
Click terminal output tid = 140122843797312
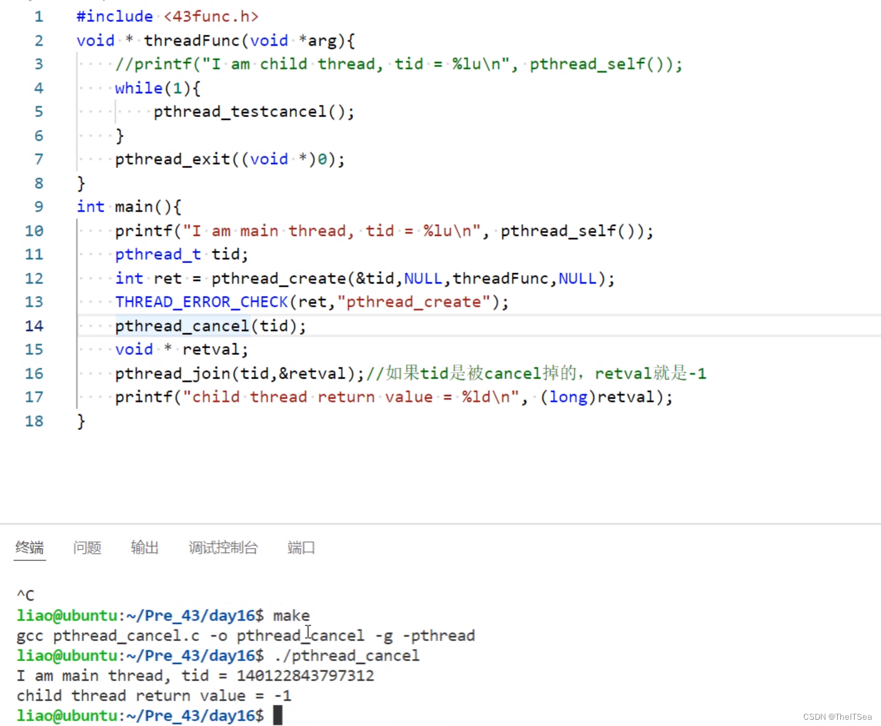coord(278,676)
